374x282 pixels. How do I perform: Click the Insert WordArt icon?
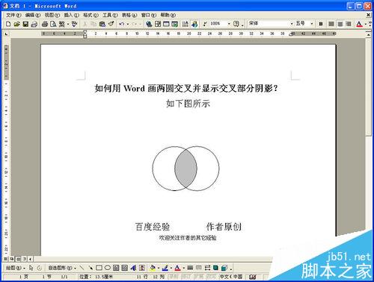133,268
